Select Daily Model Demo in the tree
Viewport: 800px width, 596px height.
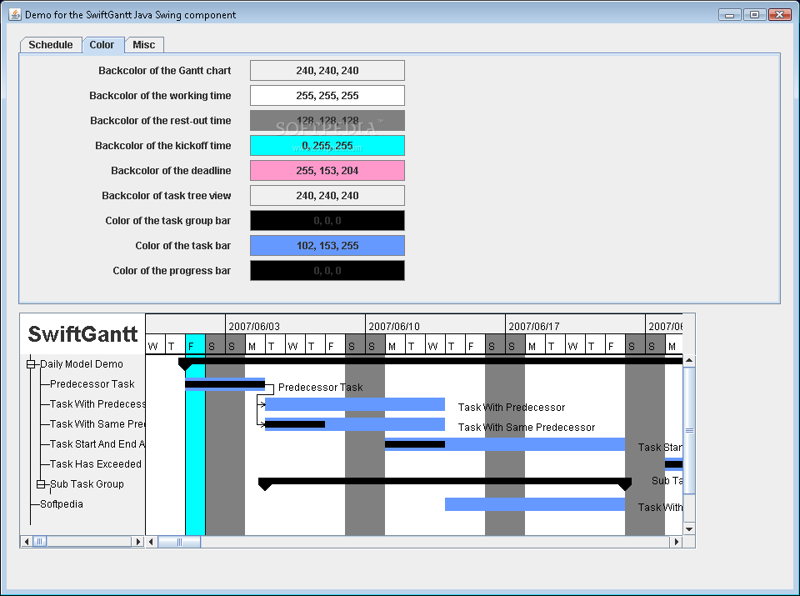pos(82,363)
